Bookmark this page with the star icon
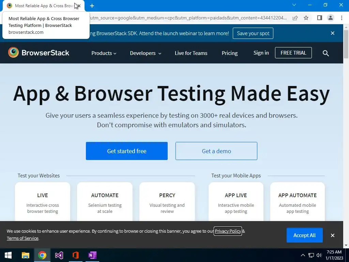 [x=306, y=18]
